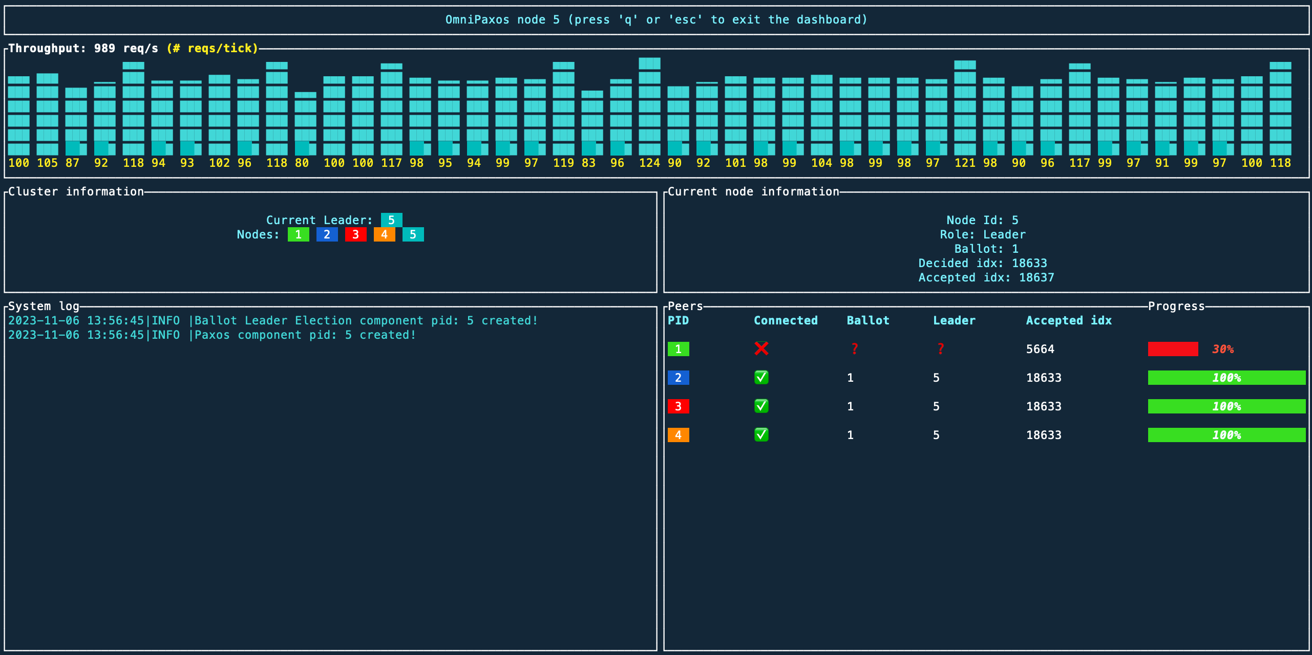The image size is (1312, 655).
Task: Click the throughput value 101
Action: point(736,163)
